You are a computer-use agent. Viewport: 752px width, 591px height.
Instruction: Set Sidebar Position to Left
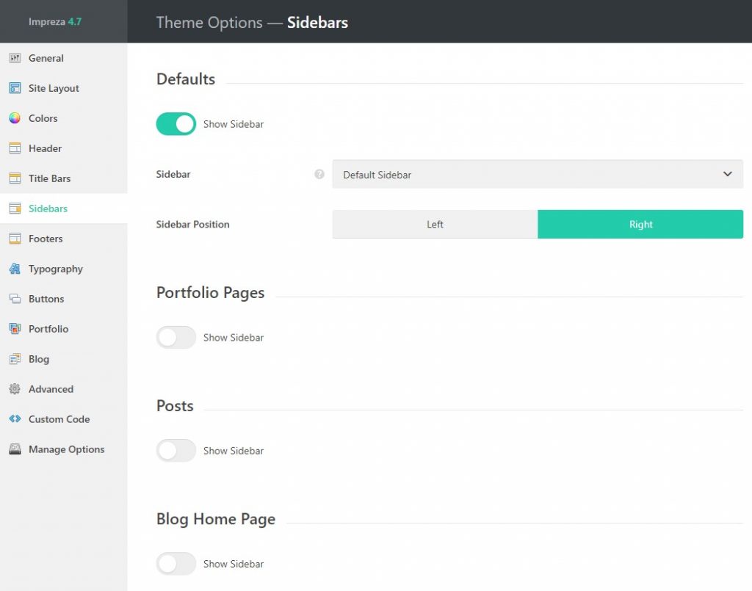[x=435, y=225]
